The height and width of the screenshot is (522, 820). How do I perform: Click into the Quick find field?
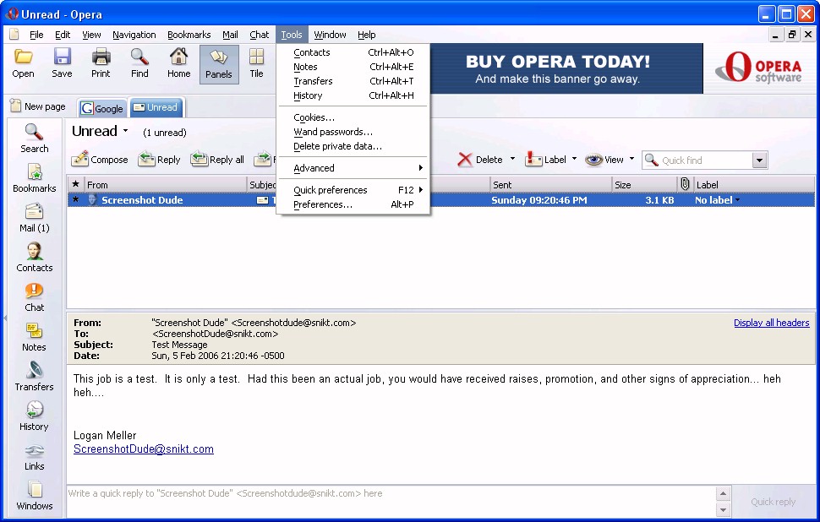tap(698, 160)
